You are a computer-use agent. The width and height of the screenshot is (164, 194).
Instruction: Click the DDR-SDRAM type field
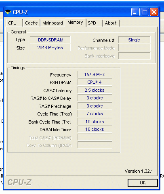tap(50, 40)
